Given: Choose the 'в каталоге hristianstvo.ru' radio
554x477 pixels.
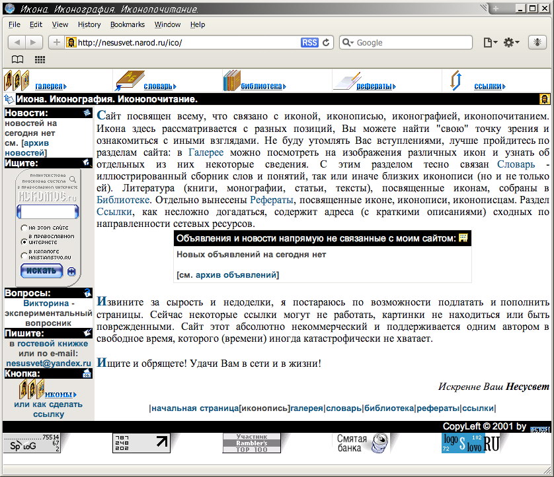Looking at the screenshot, I should point(23,255).
